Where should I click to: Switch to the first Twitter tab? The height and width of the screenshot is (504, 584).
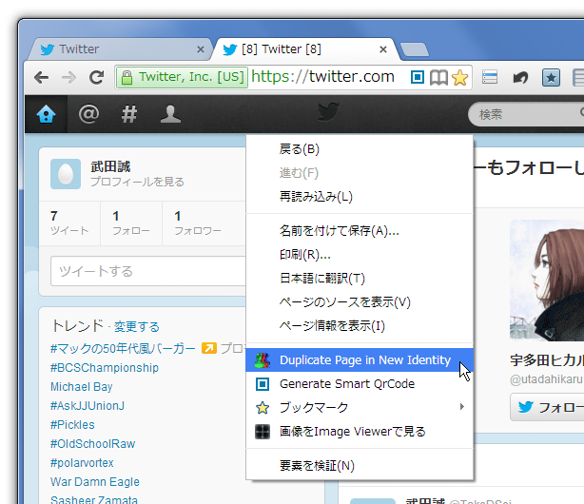(x=120, y=49)
